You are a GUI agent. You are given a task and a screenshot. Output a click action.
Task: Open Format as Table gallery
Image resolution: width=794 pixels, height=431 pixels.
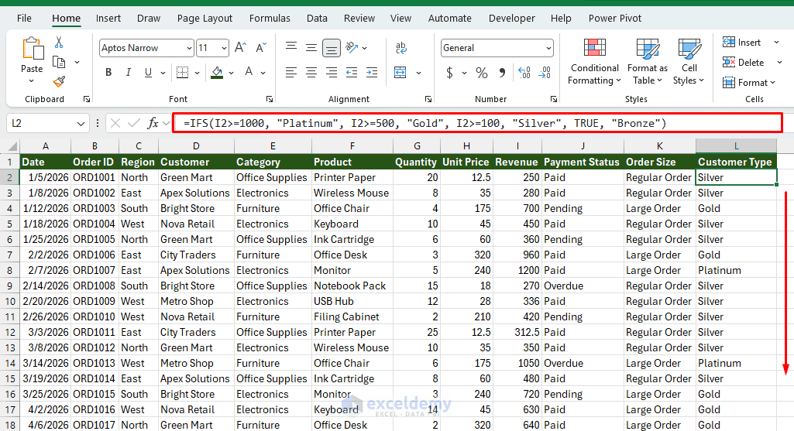pos(647,61)
